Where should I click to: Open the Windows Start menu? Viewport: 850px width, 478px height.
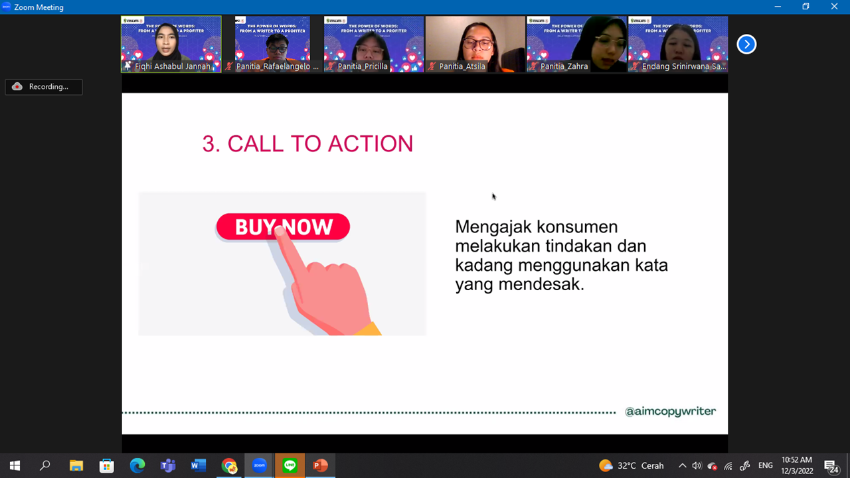tap(15, 465)
